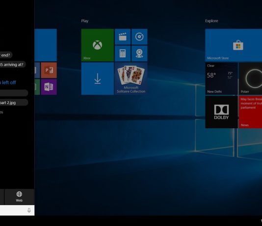Click the Play group header
Screen dimensions: 262x226
click(85, 21)
